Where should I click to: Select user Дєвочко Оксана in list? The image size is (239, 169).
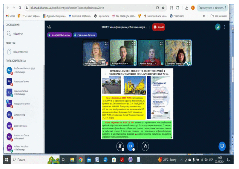pos(24,126)
